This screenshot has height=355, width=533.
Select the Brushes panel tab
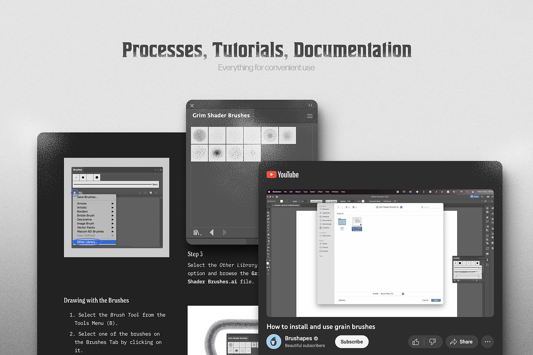point(78,170)
